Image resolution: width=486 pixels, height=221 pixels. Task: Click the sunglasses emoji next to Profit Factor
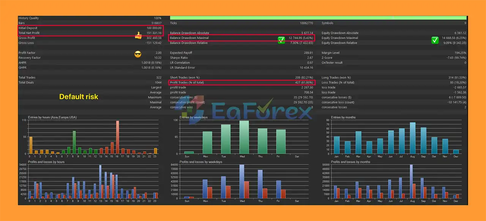pyautogui.click(x=138, y=54)
